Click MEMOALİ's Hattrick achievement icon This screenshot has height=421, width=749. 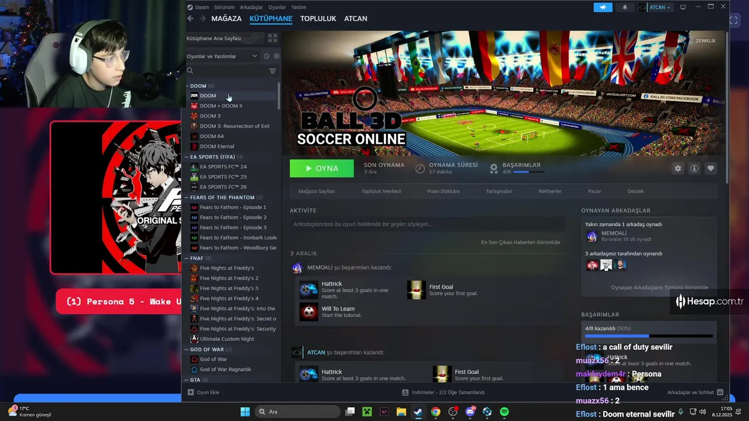coord(308,289)
